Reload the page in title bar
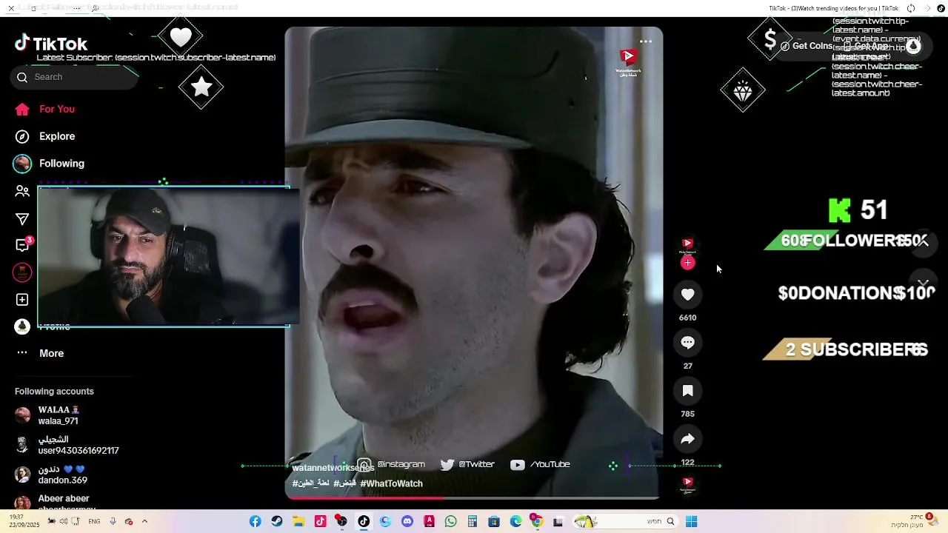This screenshot has width=948, height=533. [911, 8]
